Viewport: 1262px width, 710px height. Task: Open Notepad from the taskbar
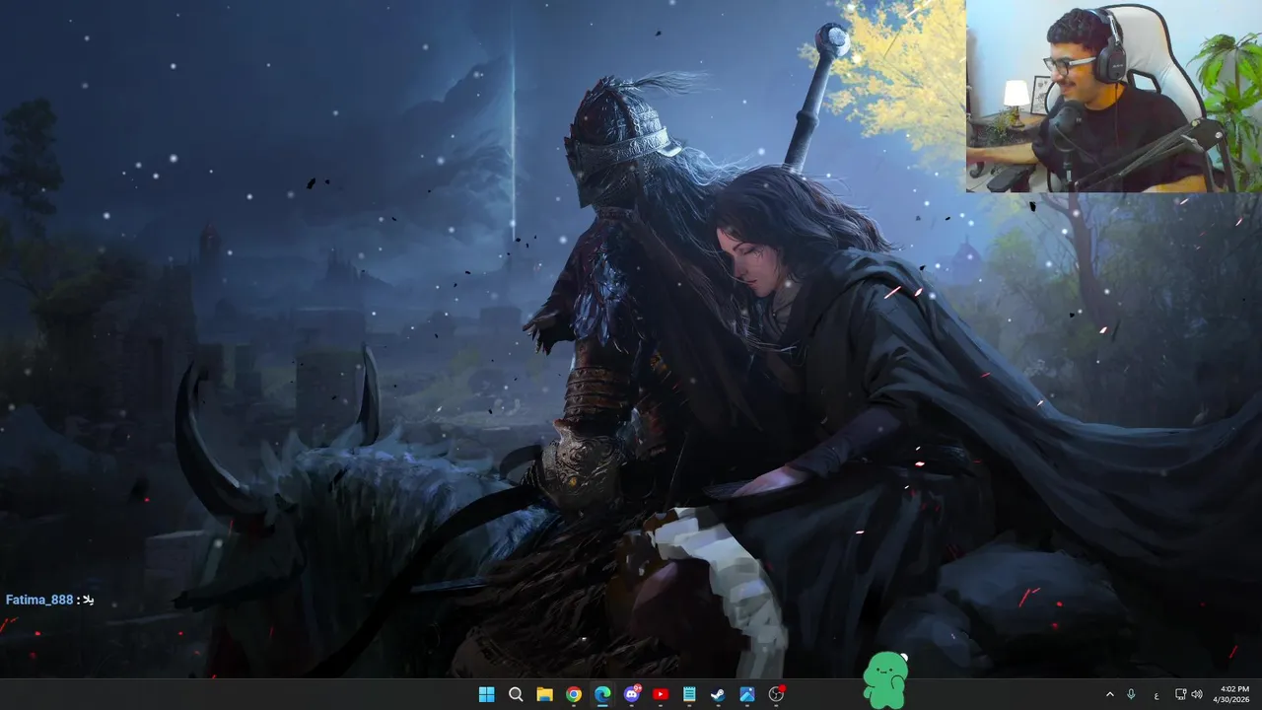click(689, 694)
